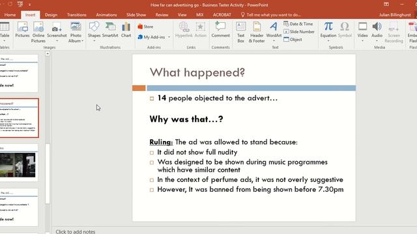
Task: Expand the Shapes dropdown arrow
Action: (94, 41)
